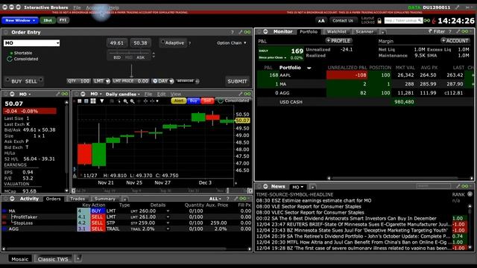Click the pencil icon next to account DU1290011
The width and height of the screenshot is (477, 268).
pos(457,7)
